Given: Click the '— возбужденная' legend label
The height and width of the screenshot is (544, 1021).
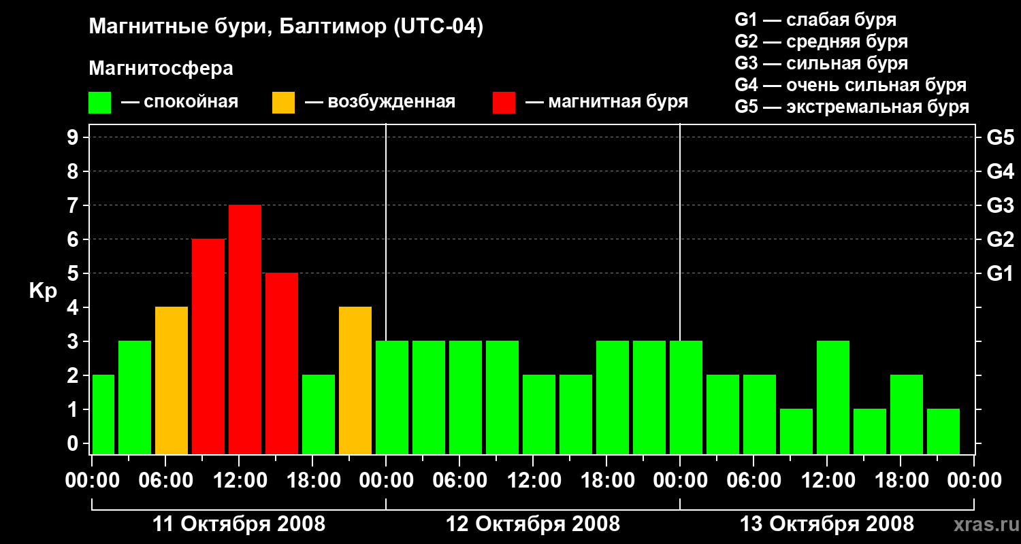Looking at the screenshot, I should tap(380, 102).
